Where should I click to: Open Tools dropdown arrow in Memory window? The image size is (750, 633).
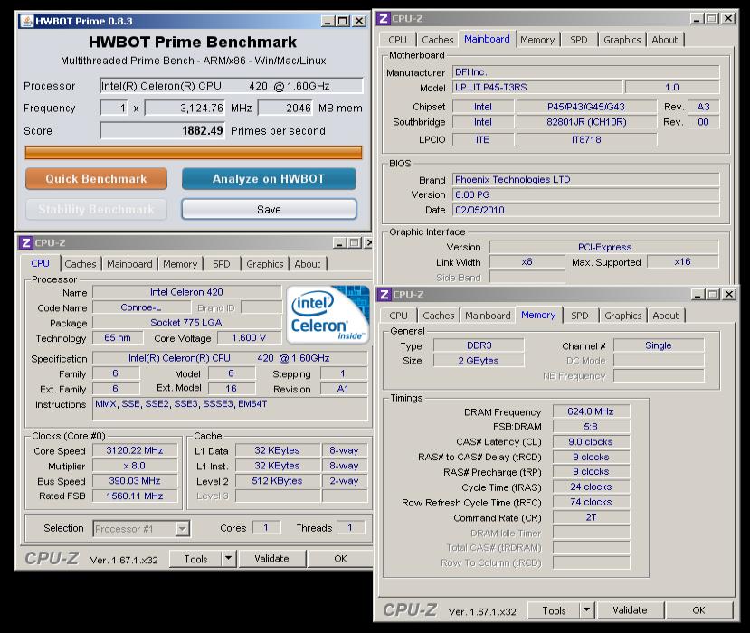(x=587, y=610)
